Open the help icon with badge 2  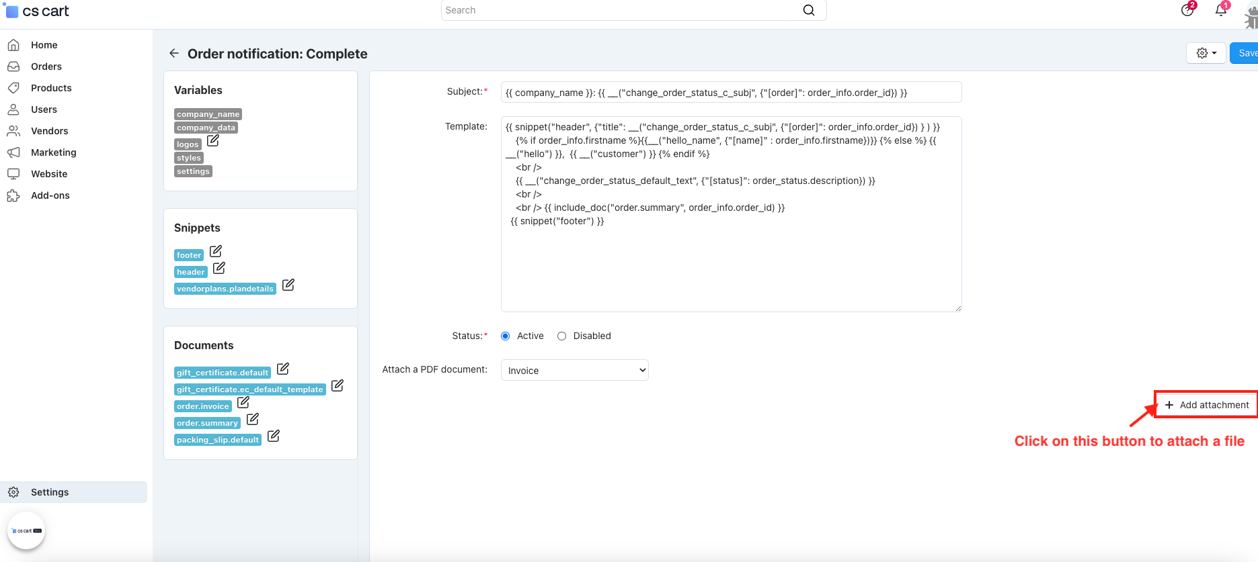click(x=1187, y=10)
